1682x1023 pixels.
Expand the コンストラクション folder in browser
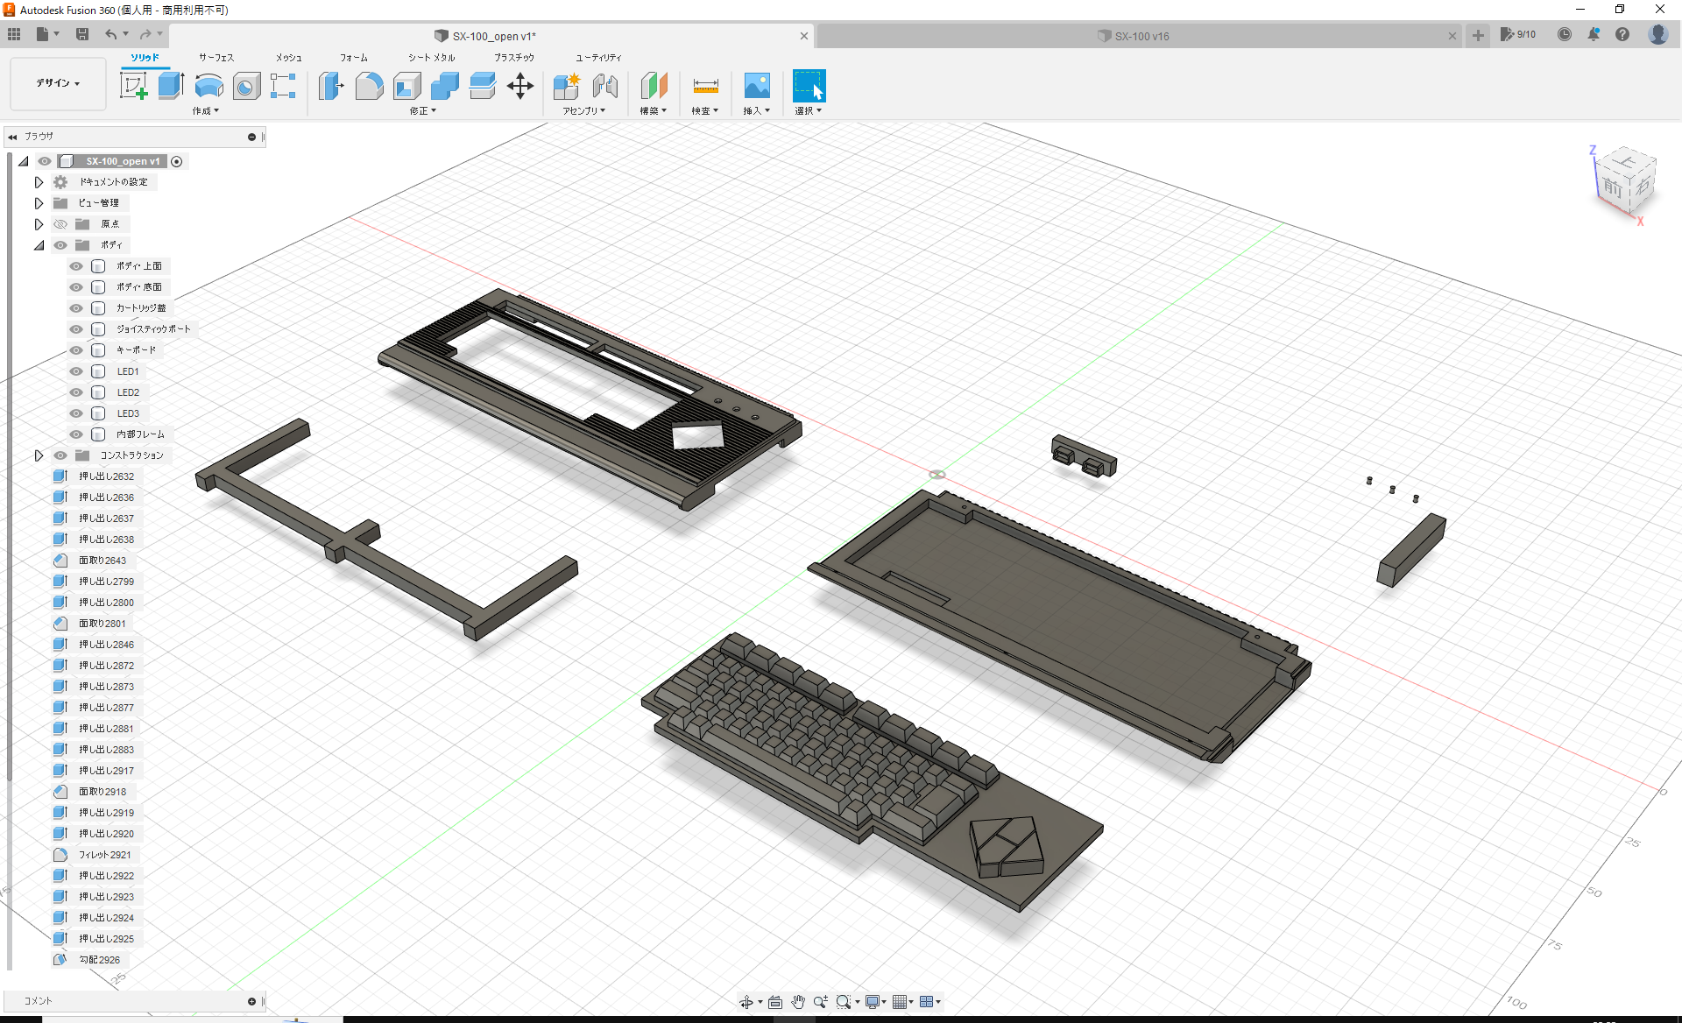coord(39,455)
